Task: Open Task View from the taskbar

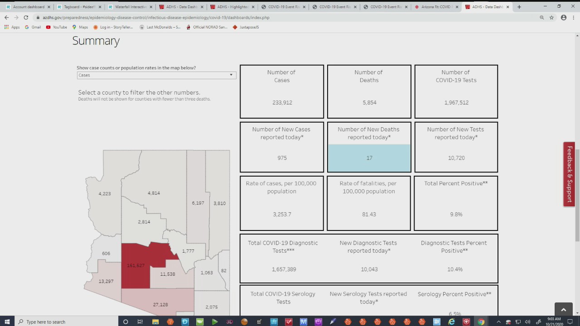Action: (140, 322)
